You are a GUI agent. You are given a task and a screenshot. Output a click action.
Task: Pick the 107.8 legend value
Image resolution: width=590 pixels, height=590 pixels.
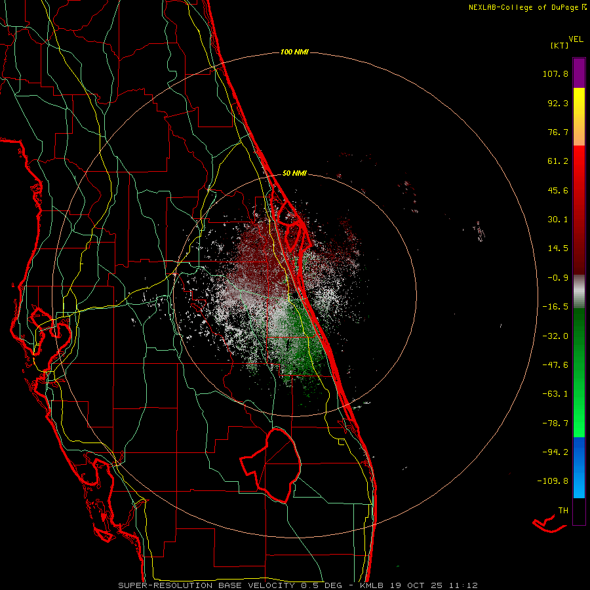pyautogui.click(x=555, y=73)
